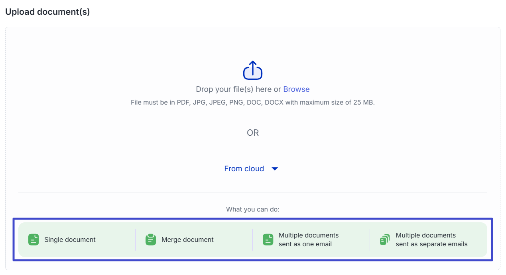This screenshot has width=506, height=275.
Task: Click the Drop your file(s) here text
Action: point(238,89)
